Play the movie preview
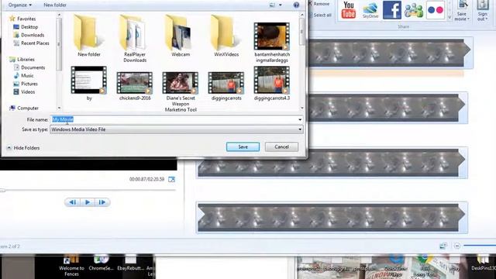 pyautogui.click(x=88, y=202)
